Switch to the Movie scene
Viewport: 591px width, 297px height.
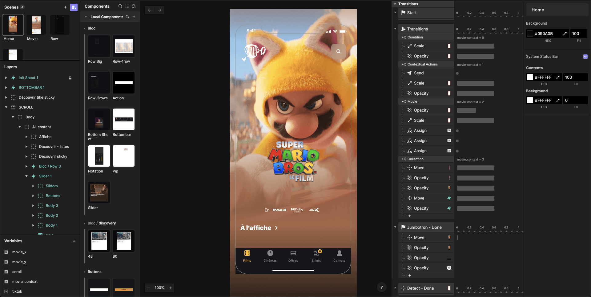(36, 25)
